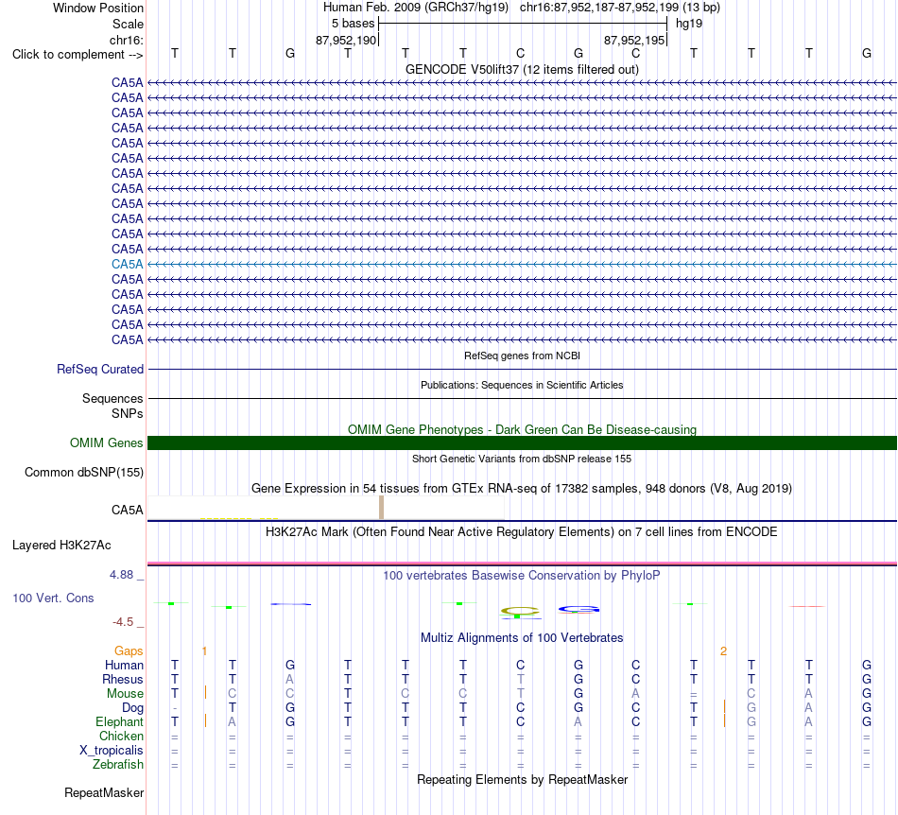The width and height of the screenshot is (898, 815).
Task: Click the 'Click to complement -->' label
Action: point(78,55)
